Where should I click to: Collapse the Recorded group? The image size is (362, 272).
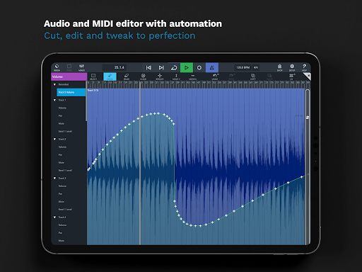pos(54,84)
